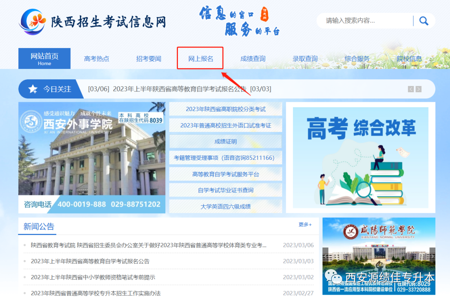Click previous arrow in 今日关注 ticker
Image resolution: width=450 pixels, height=298 pixels.
point(411,89)
